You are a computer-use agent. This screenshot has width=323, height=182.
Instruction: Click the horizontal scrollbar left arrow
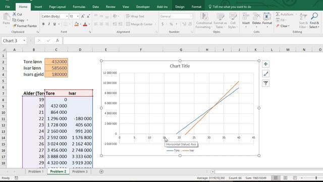[x=213, y=172]
